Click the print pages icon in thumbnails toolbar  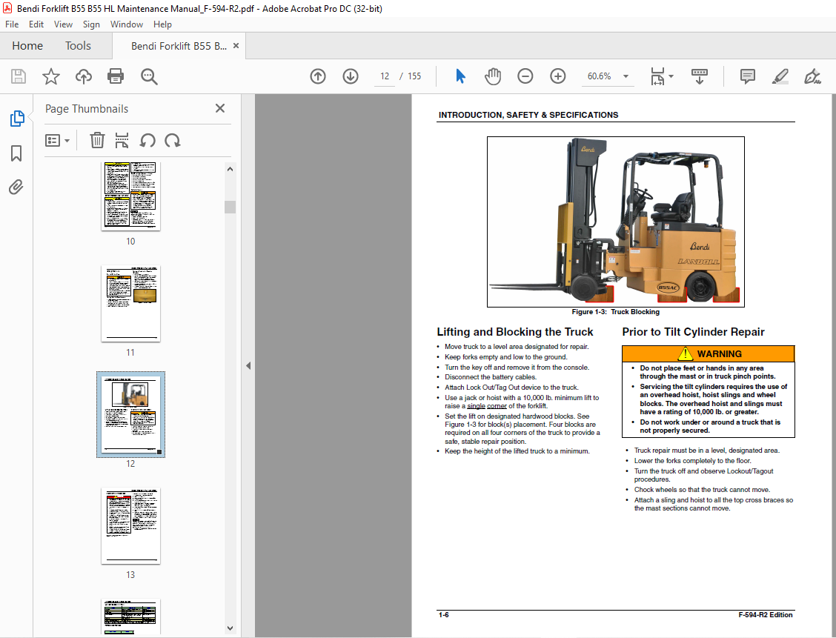tap(122, 140)
